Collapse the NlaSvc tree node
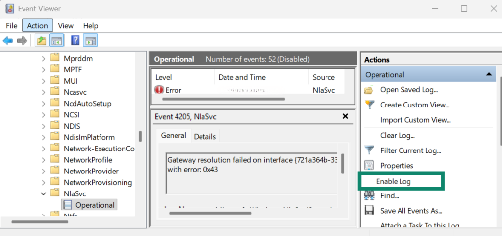502x236 pixels. [x=44, y=194]
